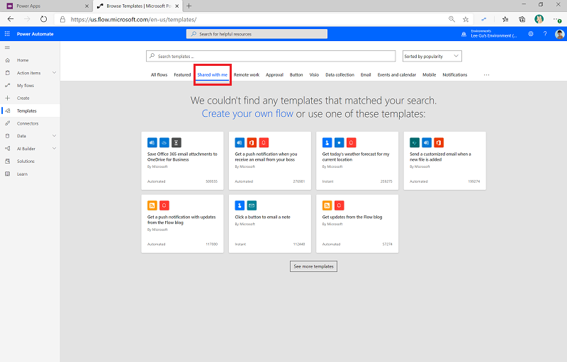Close the Browse Templates browser tab
This screenshot has width=567, height=362.
[176, 6]
